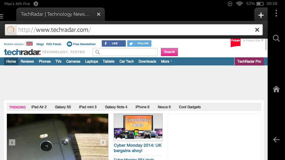Open the Cameras section

tap(73, 61)
